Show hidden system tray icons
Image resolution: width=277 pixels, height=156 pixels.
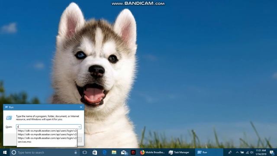coord(237,152)
